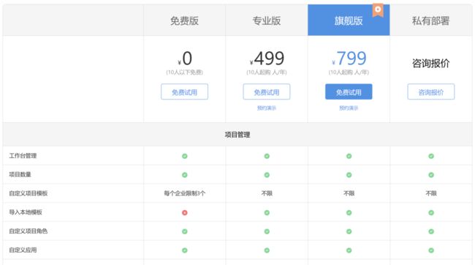Image resolution: width=475 pixels, height=265 pixels.
Task: Click (10人起购 人/年) note under ¥499
Action: coord(267,72)
